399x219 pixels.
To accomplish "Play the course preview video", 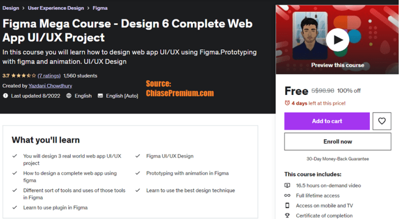I will pyautogui.click(x=338, y=39).
